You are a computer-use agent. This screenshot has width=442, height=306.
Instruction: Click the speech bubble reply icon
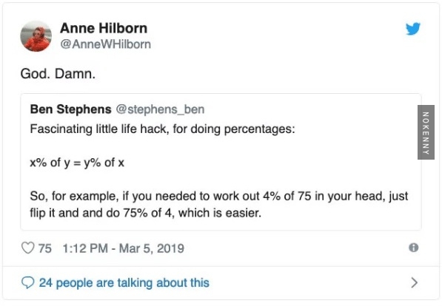tap(27, 282)
